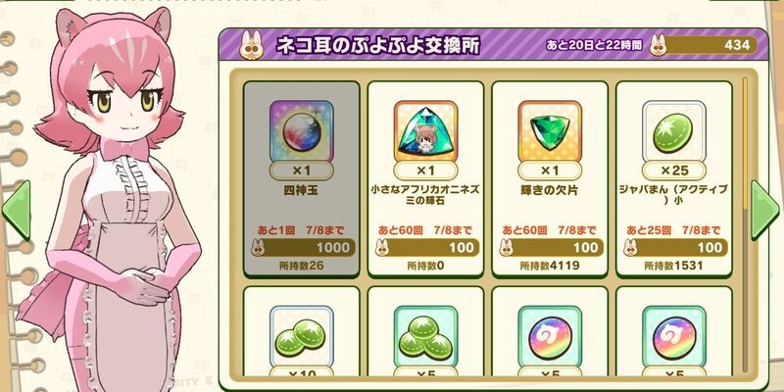Image resolution: width=784 pixels, height=392 pixels.
Task: Click the 100 cost bar for アフリカオニネズミの輝石
Action: [x=427, y=247]
